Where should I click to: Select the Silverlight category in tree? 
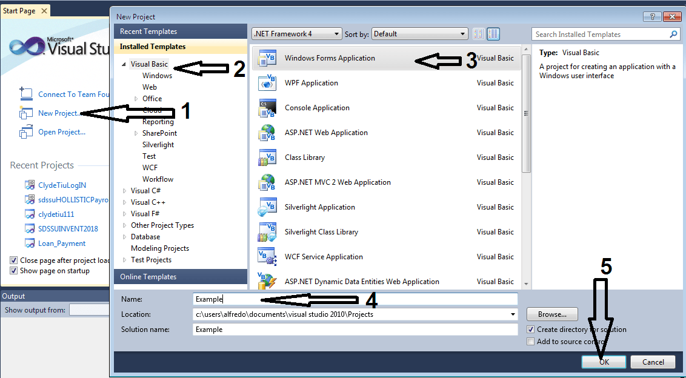coord(158,144)
